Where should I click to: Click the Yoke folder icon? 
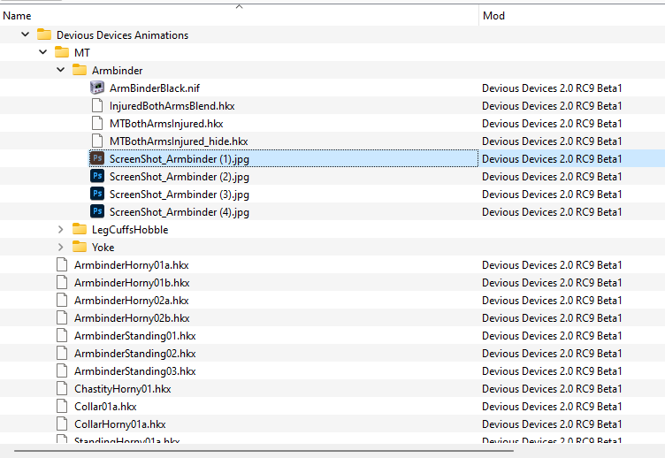[80, 248]
